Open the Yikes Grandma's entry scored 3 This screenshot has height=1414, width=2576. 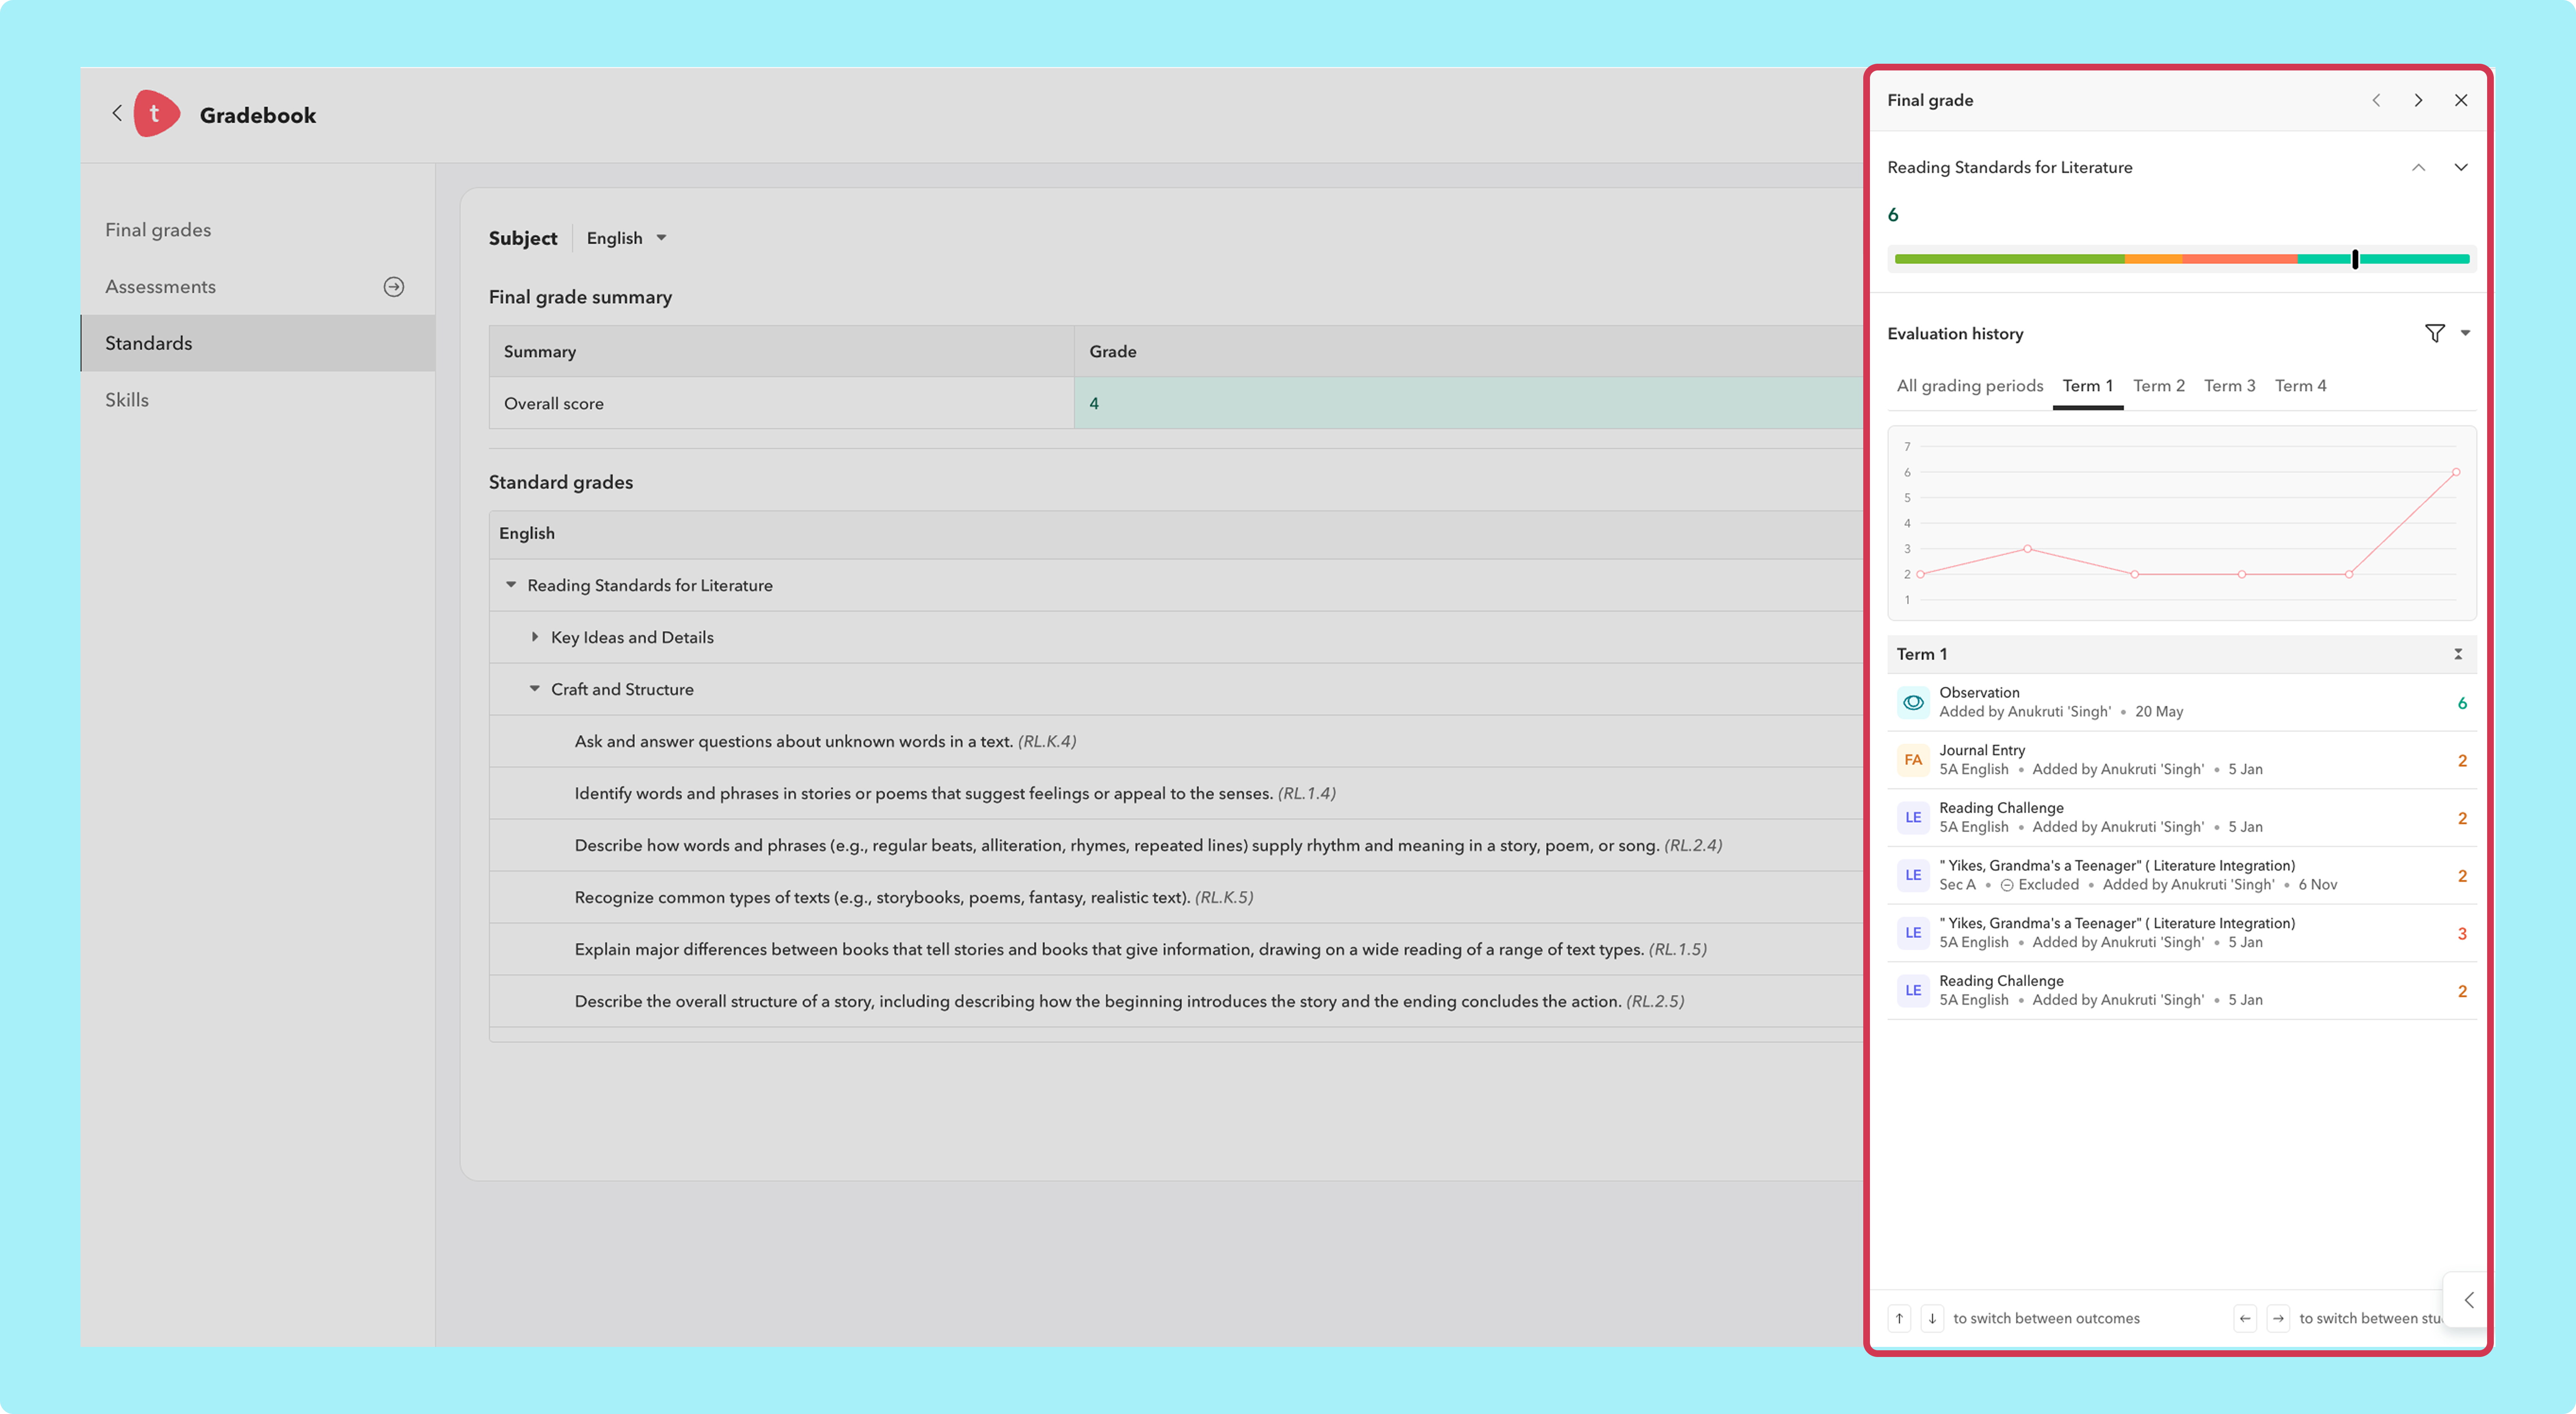coord(2181,933)
